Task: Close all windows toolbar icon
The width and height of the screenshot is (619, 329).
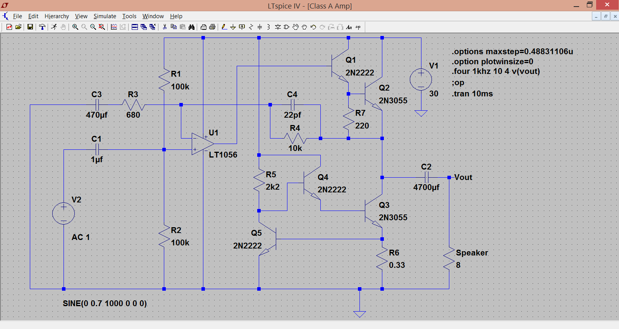Action: (153, 27)
